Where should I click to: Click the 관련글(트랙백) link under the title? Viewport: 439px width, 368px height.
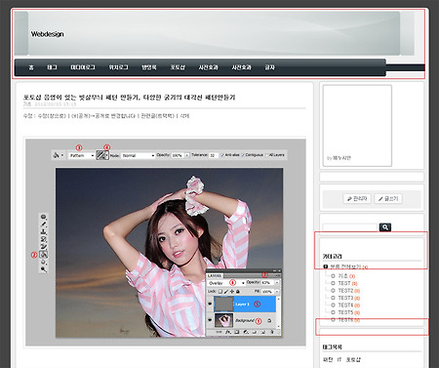click(157, 116)
